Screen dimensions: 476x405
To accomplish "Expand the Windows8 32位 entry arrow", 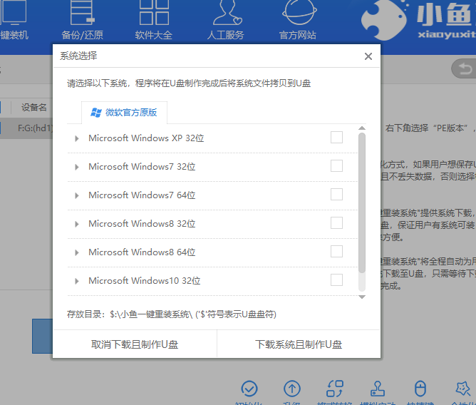I will (77, 224).
